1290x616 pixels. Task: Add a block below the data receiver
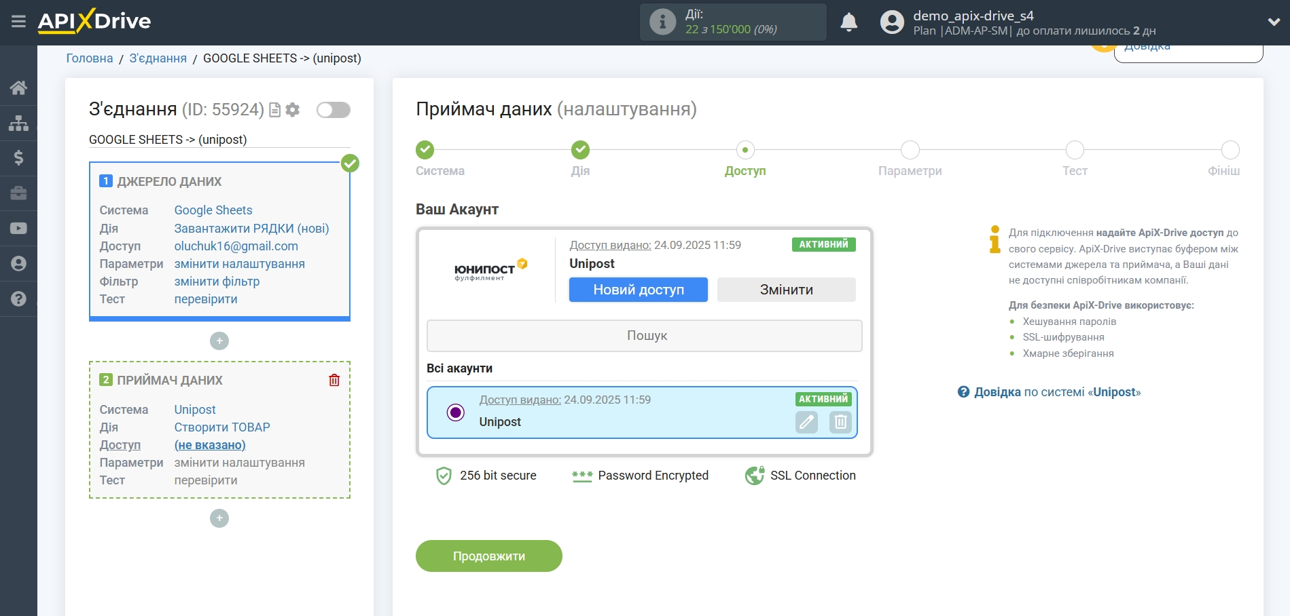click(x=219, y=518)
